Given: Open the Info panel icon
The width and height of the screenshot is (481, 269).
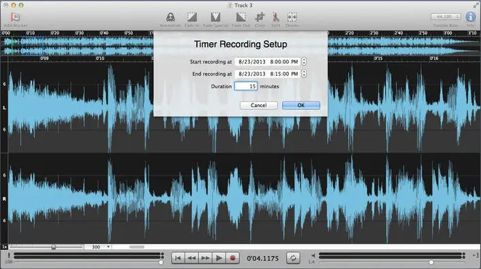Looking at the screenshot, I should 471,16.
